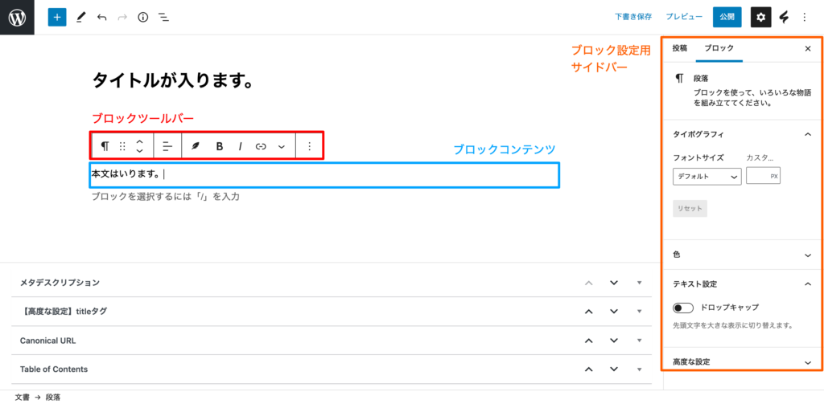The width and height of the screenshot is (824, 404).
Task: Click the custom font size PX field
Action: [759, 177]
